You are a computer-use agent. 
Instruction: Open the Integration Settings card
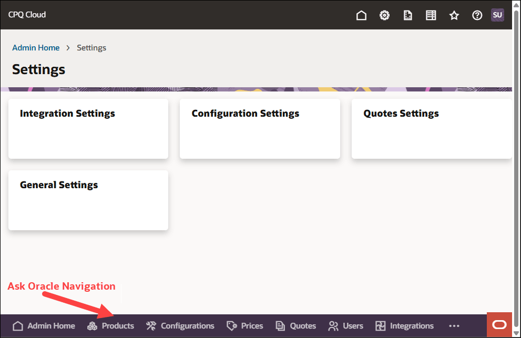[88, 128]
